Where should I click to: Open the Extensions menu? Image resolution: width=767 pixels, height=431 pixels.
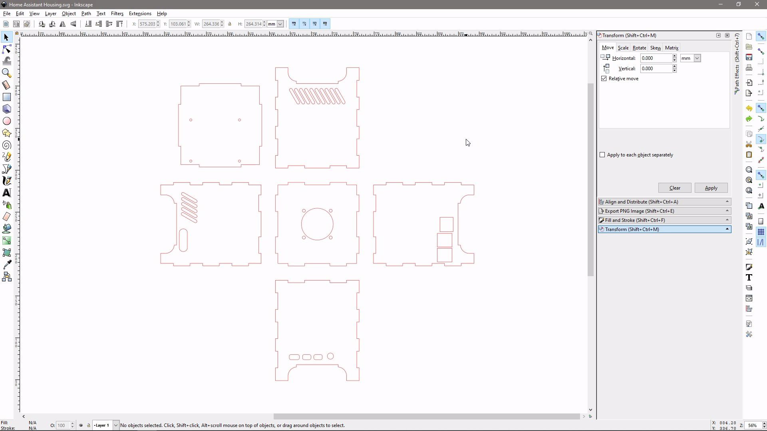[140, 14]
